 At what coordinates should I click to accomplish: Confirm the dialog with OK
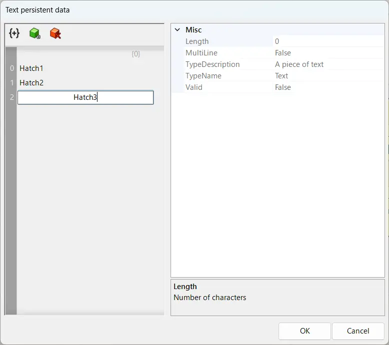[x=304, y=331]
